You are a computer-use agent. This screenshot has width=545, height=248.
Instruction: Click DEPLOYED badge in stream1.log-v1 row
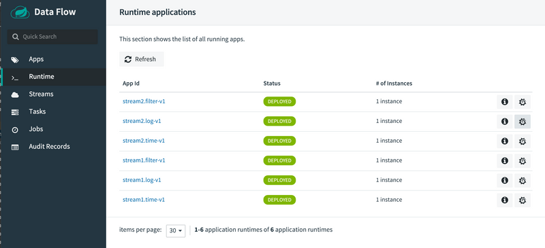point(279,180)
